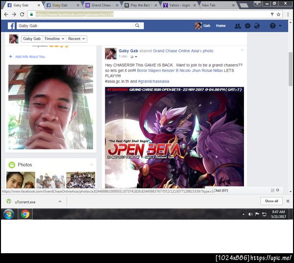
Task: Click Chrome icon on taskbar
Action: click(25, 214)
